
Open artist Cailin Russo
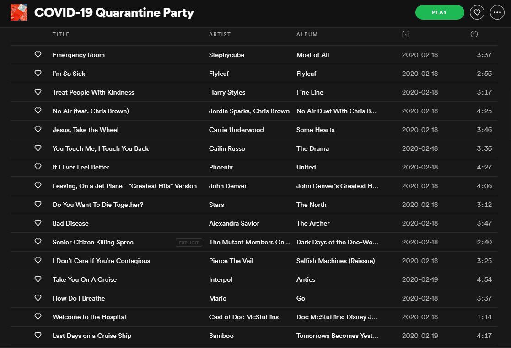[227, 148]
